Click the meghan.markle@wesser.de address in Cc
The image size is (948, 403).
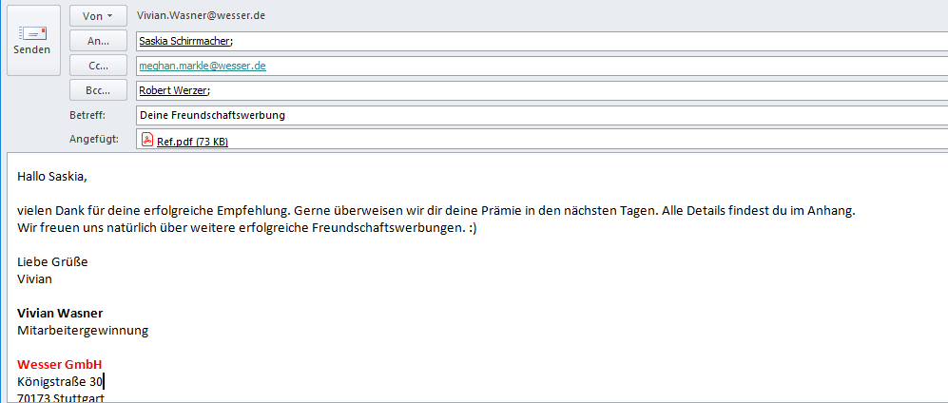(202, 67)
